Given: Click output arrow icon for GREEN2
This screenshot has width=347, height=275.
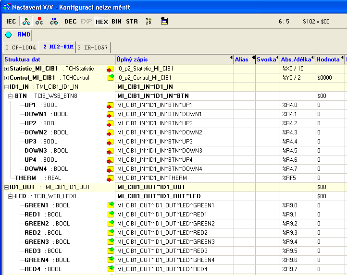Looking at the screenshot, I should click(x=111, y=223).
